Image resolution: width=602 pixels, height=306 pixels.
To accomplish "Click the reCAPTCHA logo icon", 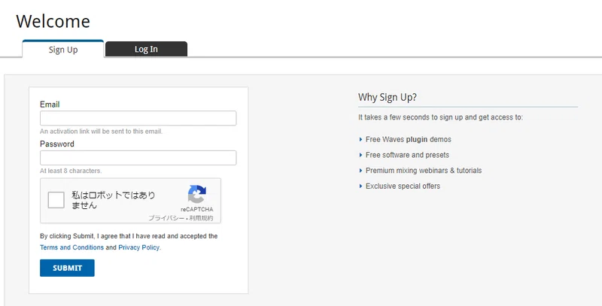I will [197, 194].
